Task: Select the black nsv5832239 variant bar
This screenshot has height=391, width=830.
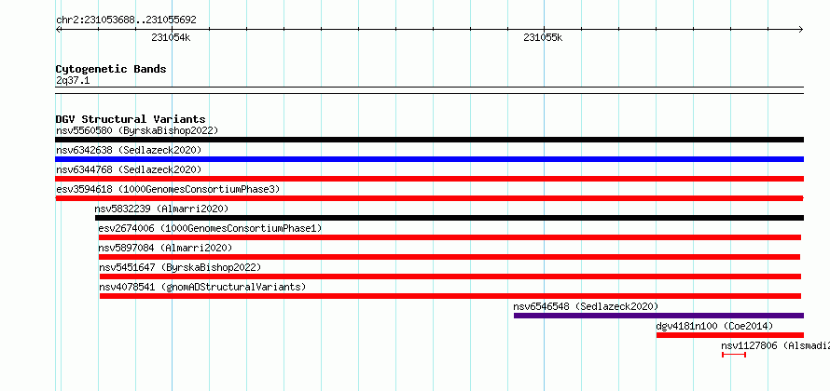Action: (x=450, y=218)
